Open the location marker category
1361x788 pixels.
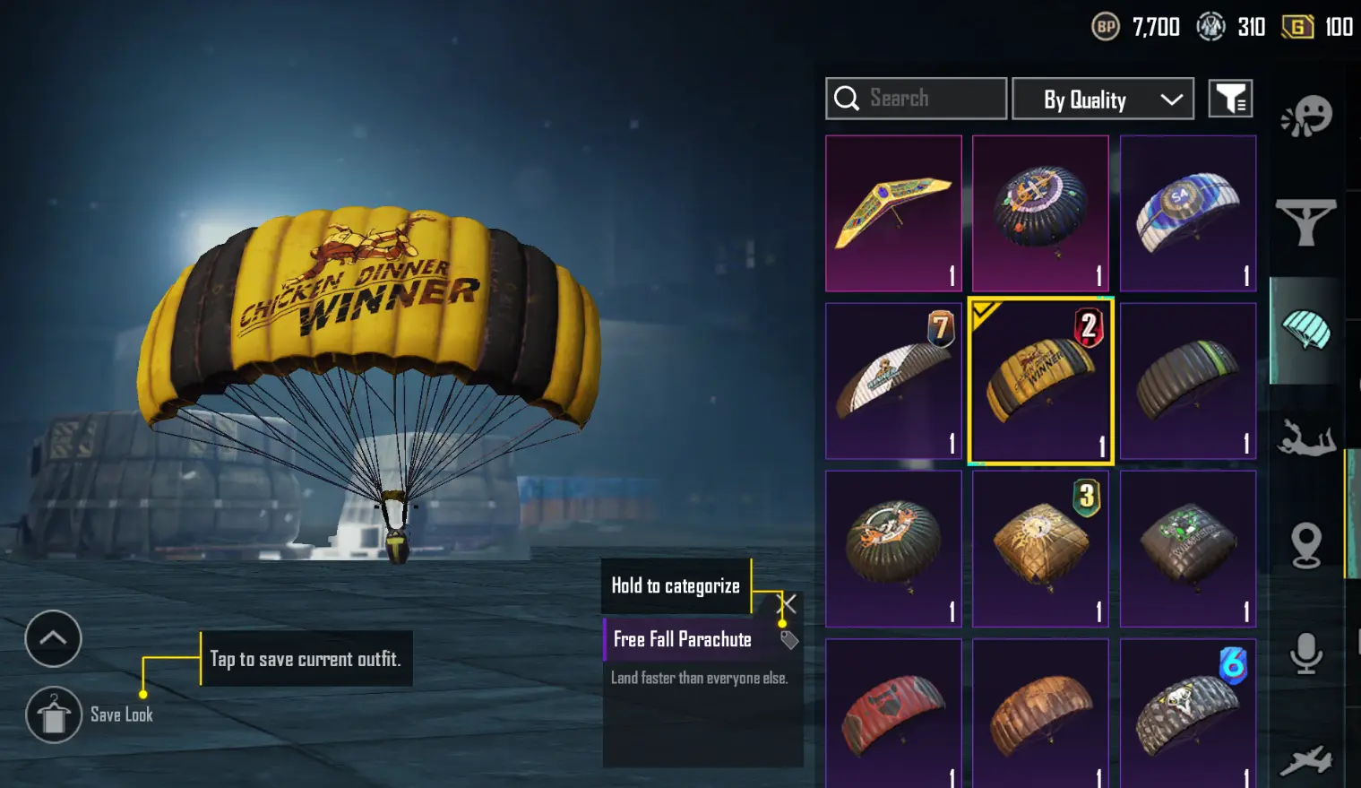(x=1306, y=544)
